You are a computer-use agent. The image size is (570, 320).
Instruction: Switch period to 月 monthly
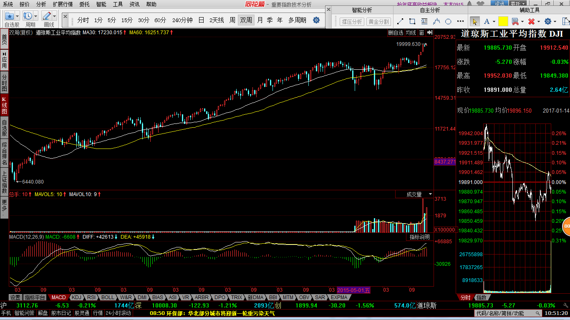pyautogui.click(x=260, y=20)
